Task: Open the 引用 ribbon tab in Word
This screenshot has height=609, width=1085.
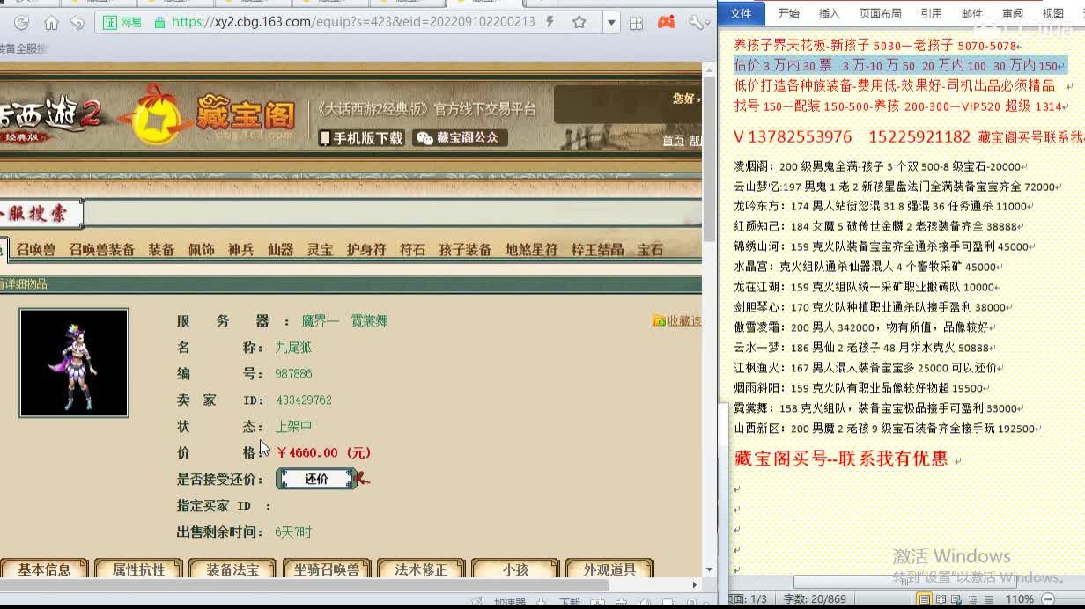Action: [931, 13]
